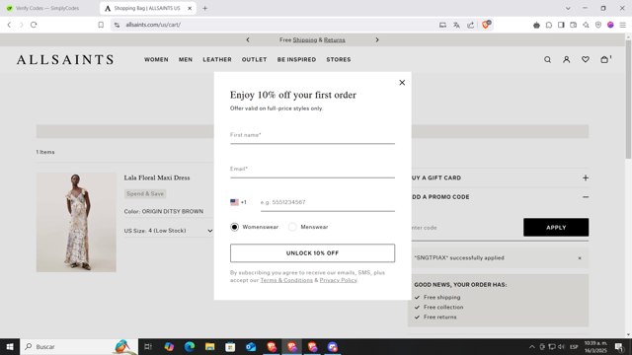Click the browser back arrow
632x355 pixels.
pos(9,25)
